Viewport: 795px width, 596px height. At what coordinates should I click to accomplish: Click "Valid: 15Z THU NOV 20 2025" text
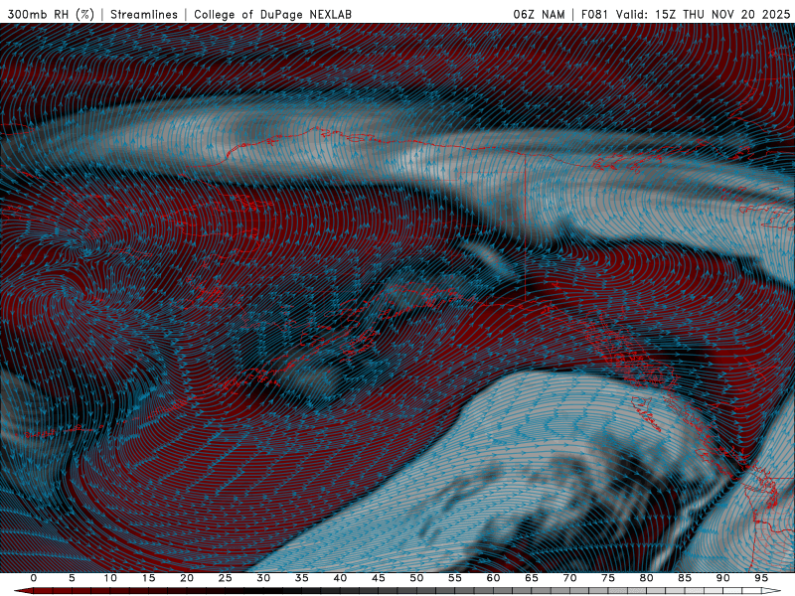(x=703, y=14)
